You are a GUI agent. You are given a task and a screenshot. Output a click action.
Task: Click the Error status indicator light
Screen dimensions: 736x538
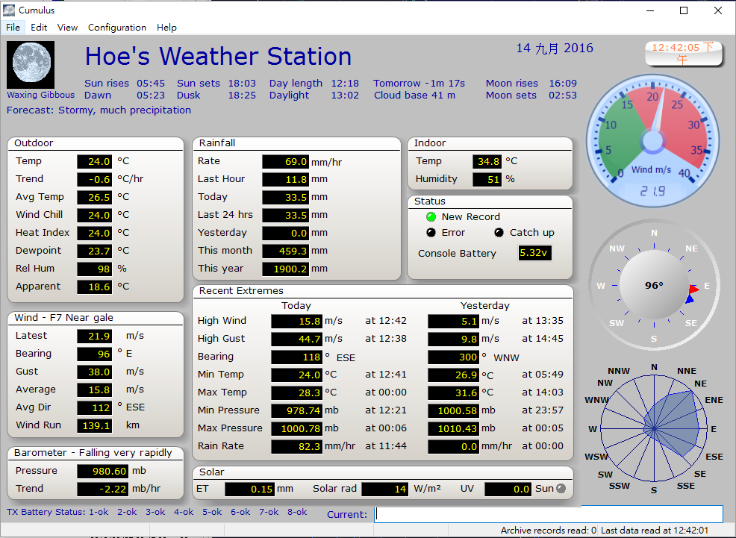(431, 233)
